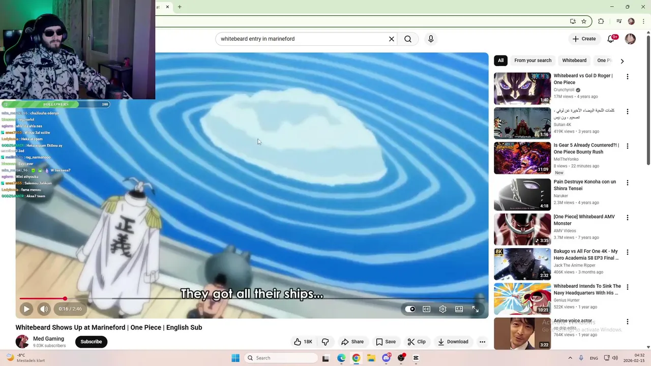
Task: Open YouTube notifications bell
Action: (611, 39)
